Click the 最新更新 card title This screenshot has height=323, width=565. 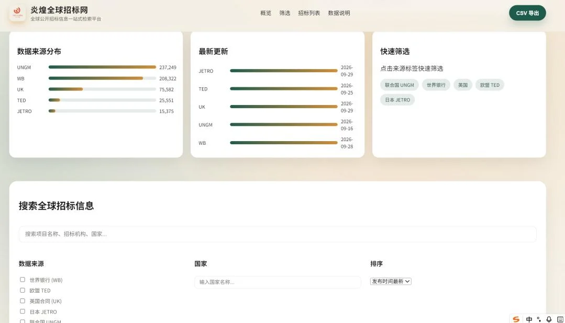tap(213, 51)
